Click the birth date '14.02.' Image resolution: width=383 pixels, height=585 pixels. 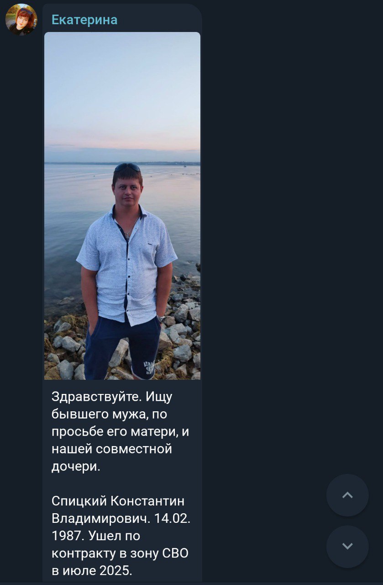(x=172, y=518)
